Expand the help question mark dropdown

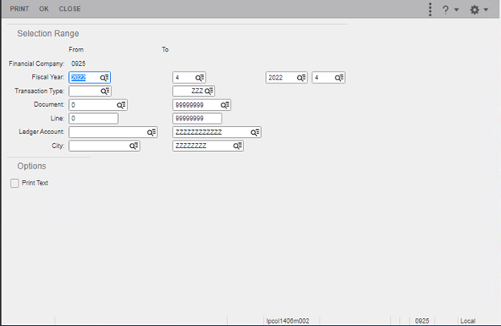coord(450,9)
